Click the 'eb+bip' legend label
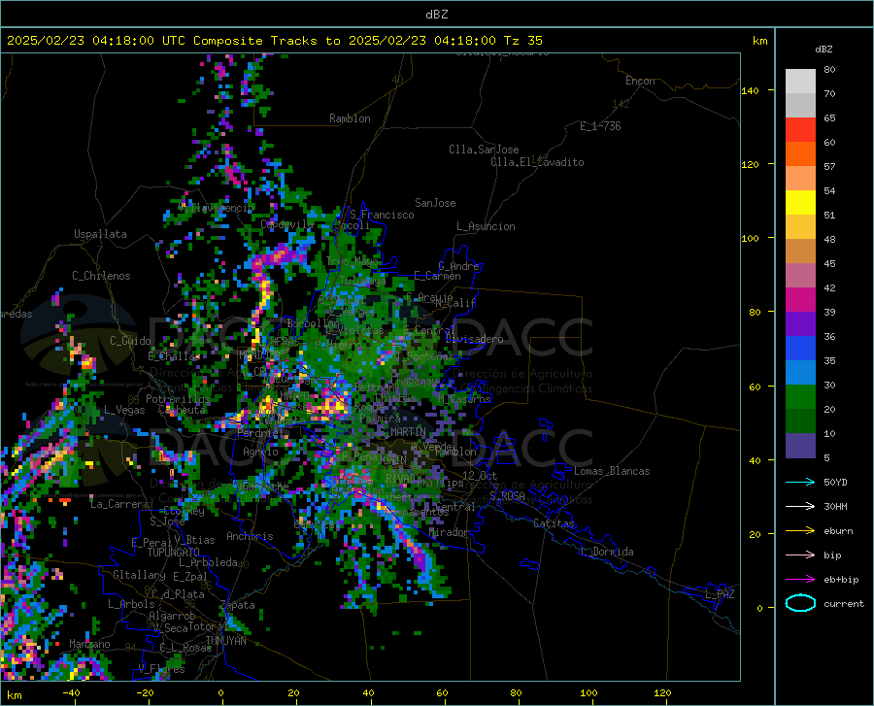Viewport: 874px width, 706px height. [841, 580]
